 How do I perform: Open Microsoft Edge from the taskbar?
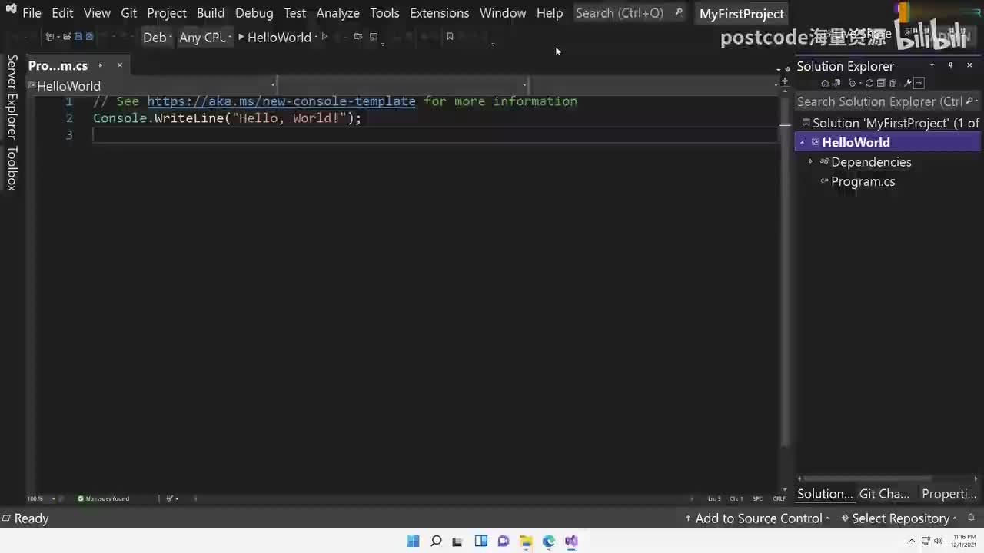[549, 541]
